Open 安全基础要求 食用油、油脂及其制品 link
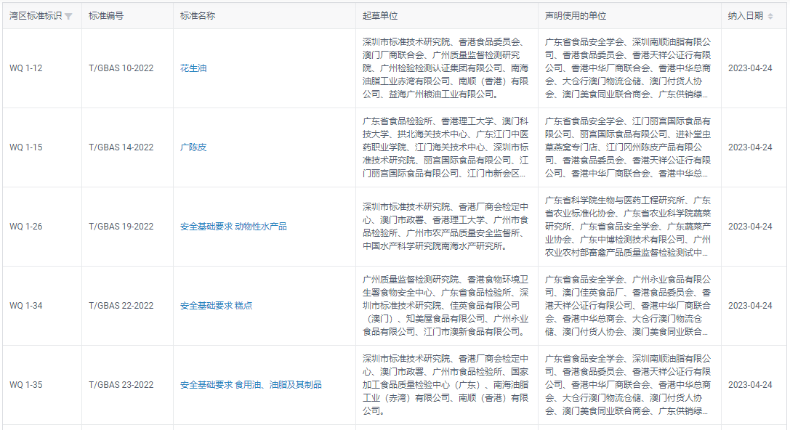 point(251,385)
